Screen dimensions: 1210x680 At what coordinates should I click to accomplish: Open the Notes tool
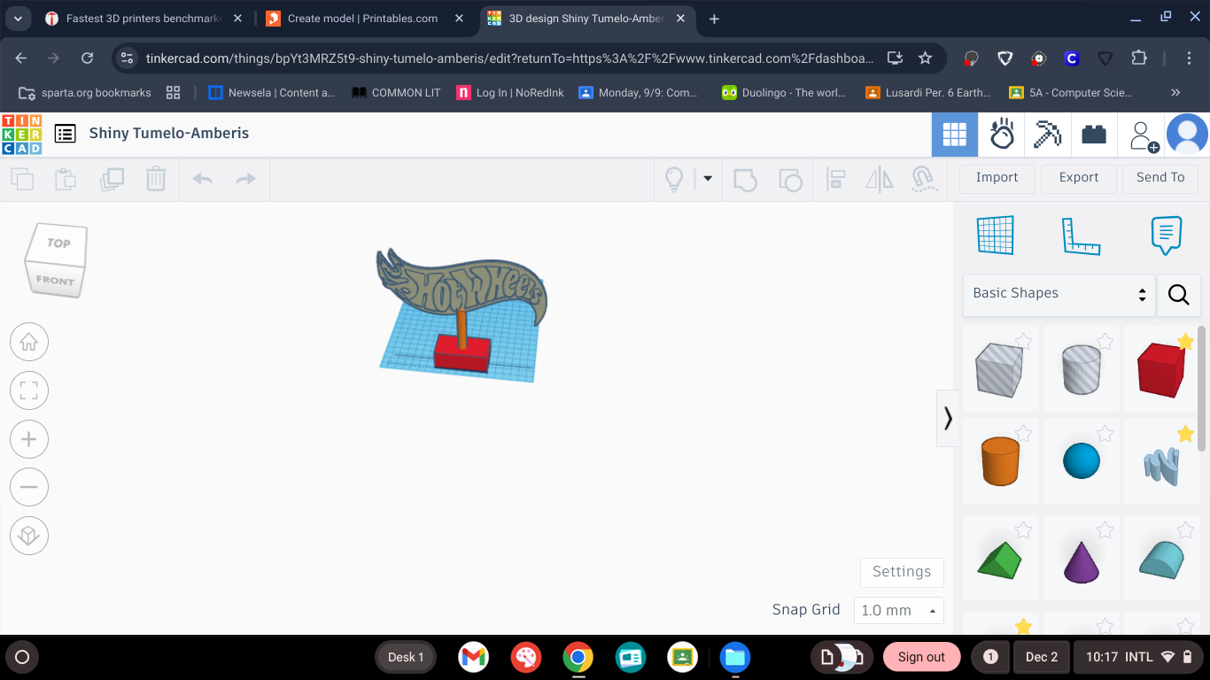tap(1166, 236)
